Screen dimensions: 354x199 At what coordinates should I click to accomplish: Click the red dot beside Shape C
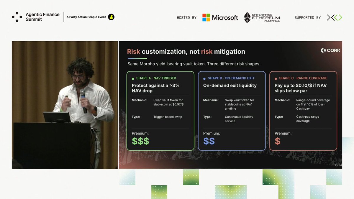point(276,78)
